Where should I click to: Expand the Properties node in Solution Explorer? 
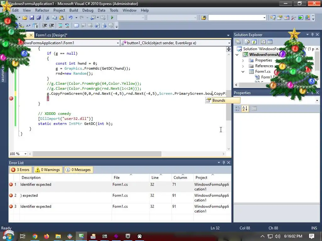[243, 61]
